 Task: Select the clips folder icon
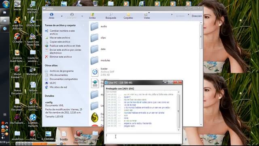click(95, 38)
